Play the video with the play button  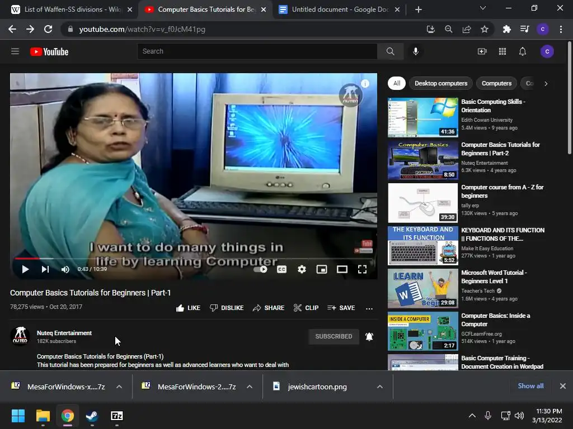tap(25, 269)
